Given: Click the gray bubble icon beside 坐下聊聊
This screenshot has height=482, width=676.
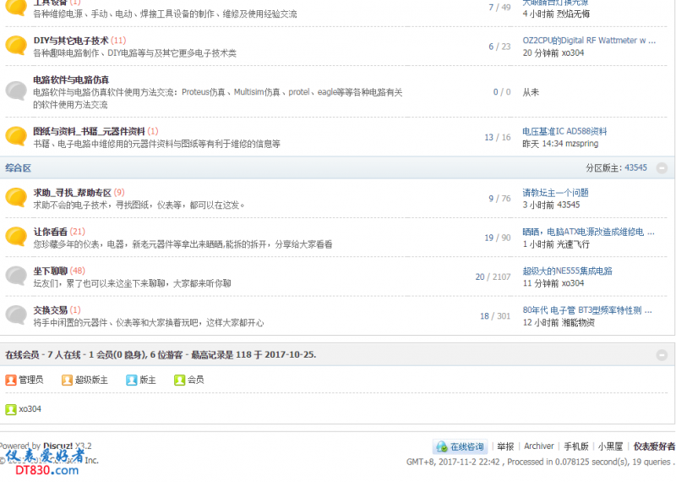Looking at the screenshot, I should (16, 277).
